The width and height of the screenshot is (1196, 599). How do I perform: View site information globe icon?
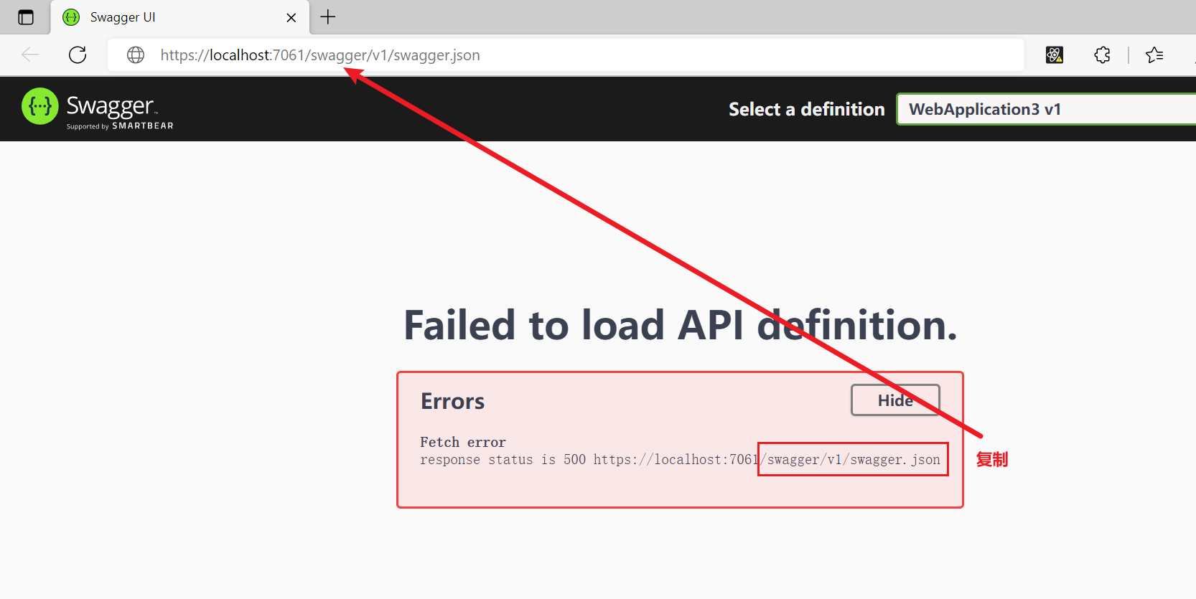[x=136, y=55]
